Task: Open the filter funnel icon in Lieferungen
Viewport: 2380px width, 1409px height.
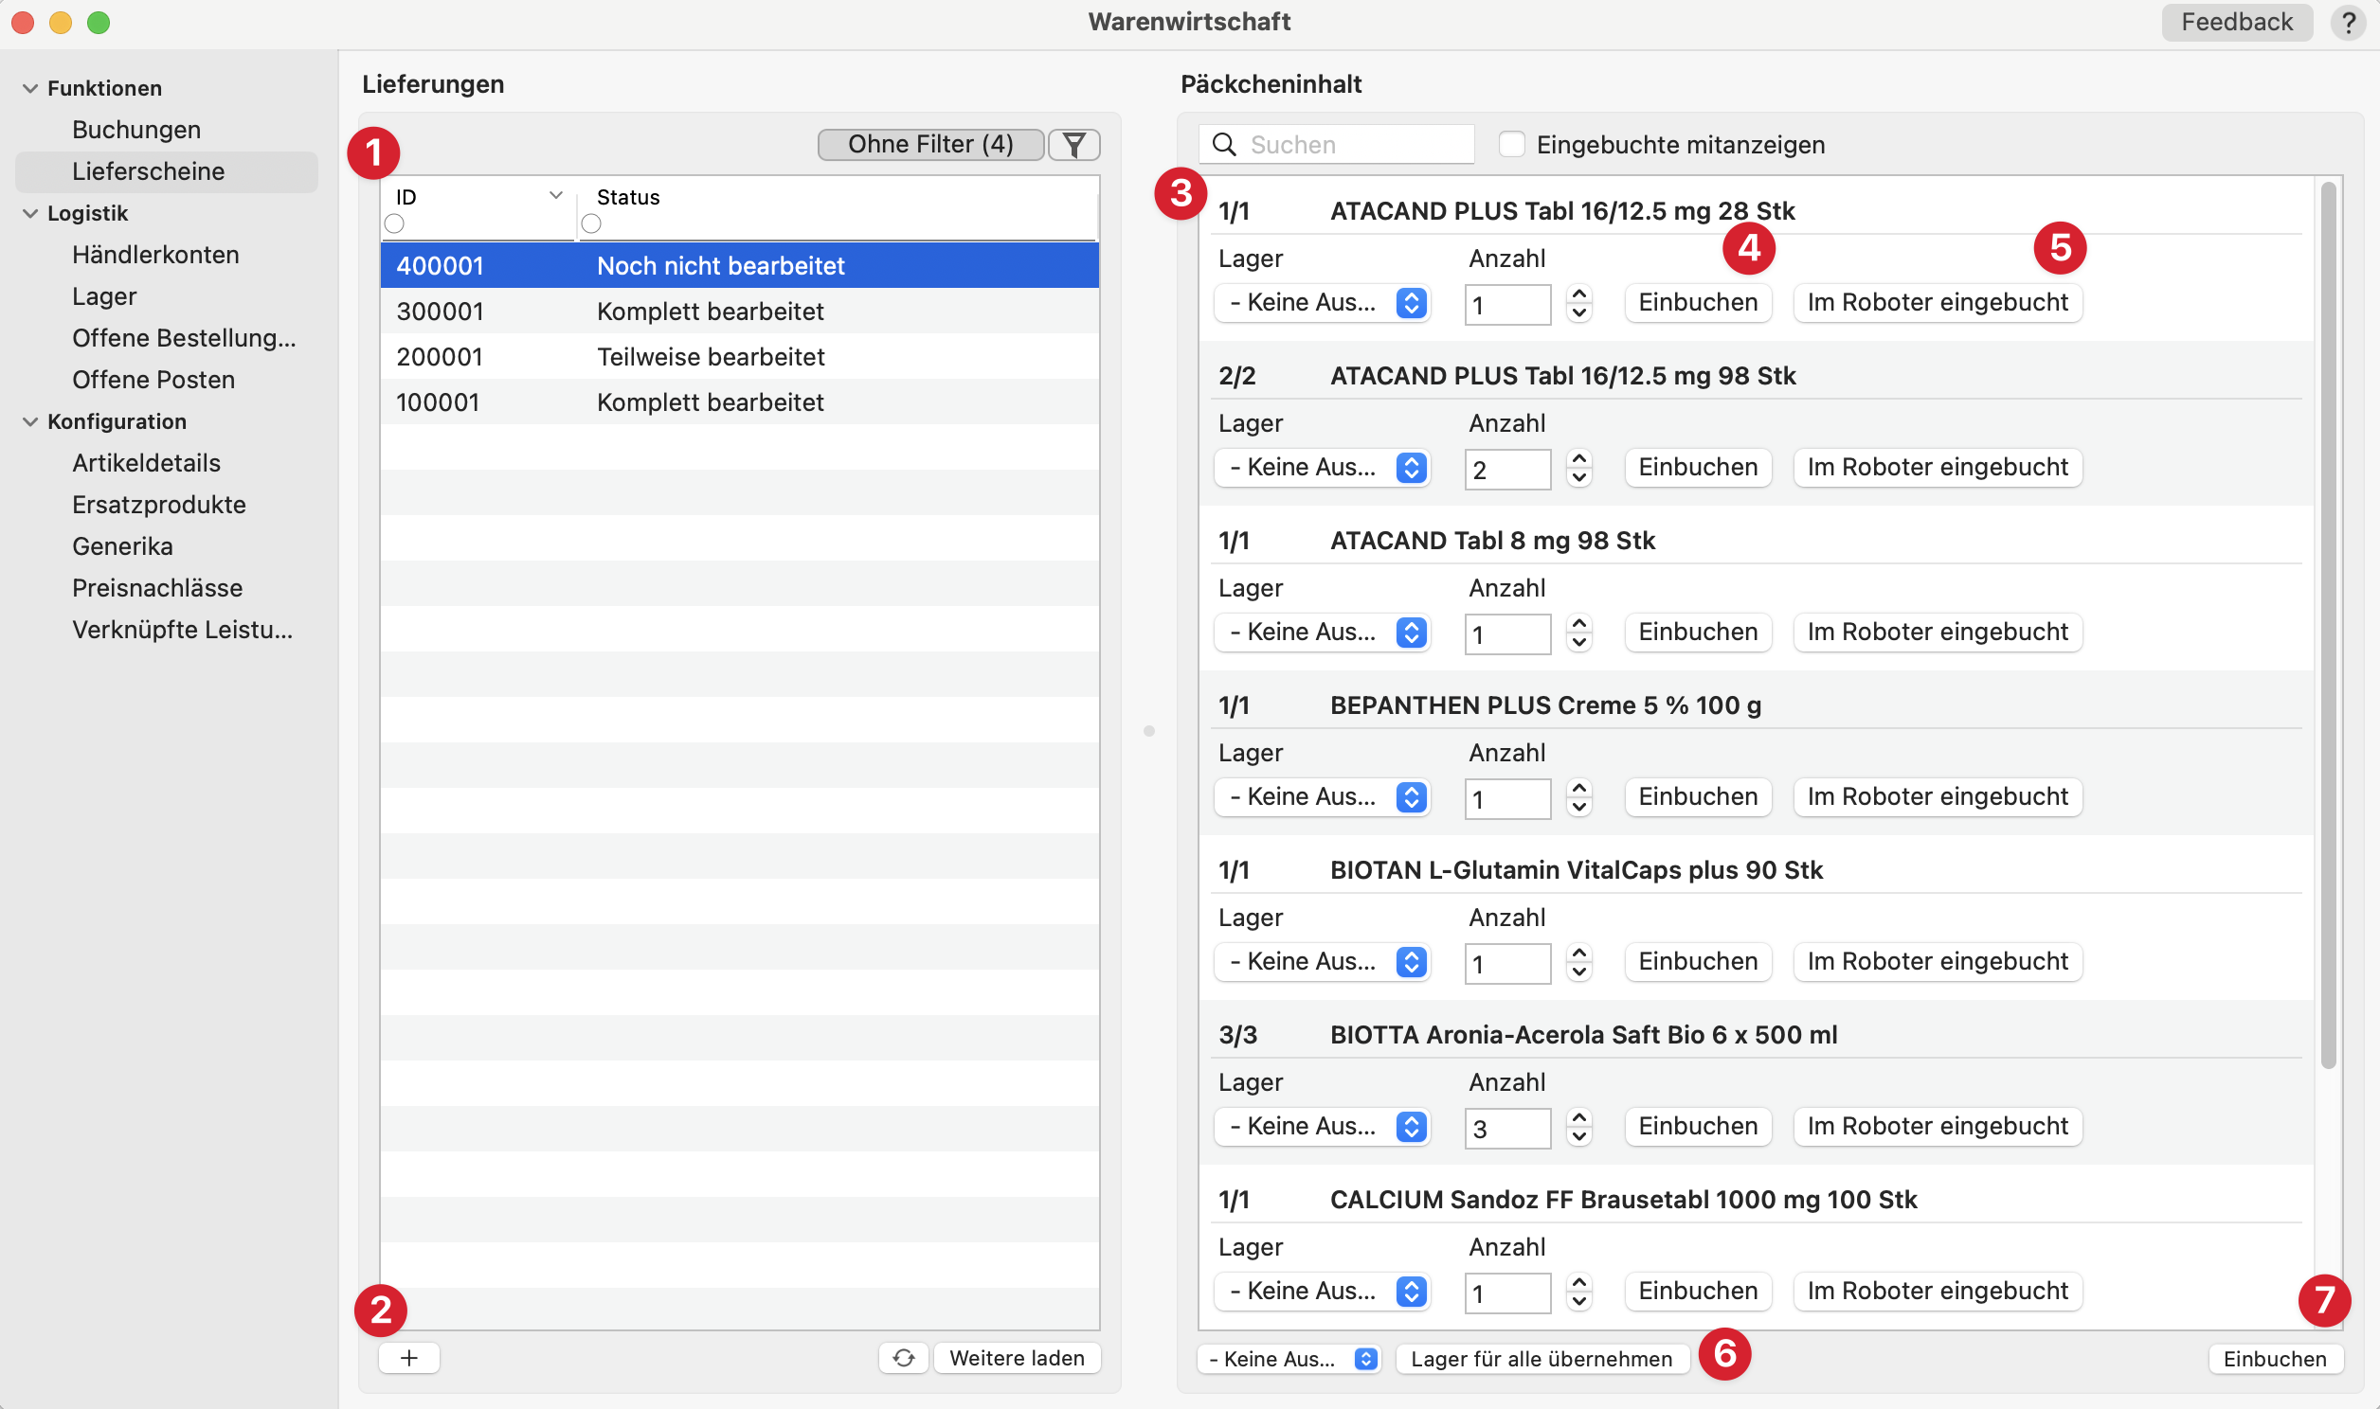Action: [1074, 144]
